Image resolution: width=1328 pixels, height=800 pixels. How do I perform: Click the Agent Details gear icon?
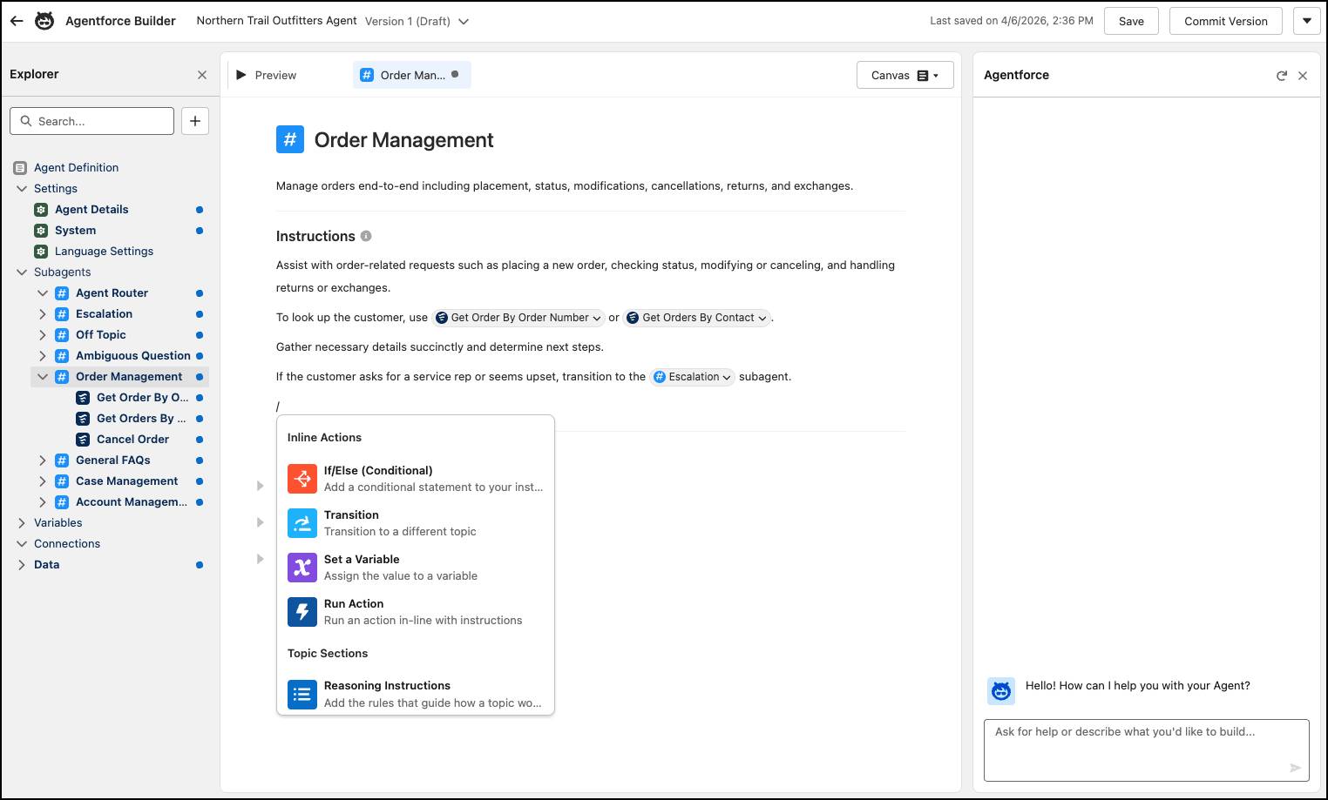(x=41, y=209)
